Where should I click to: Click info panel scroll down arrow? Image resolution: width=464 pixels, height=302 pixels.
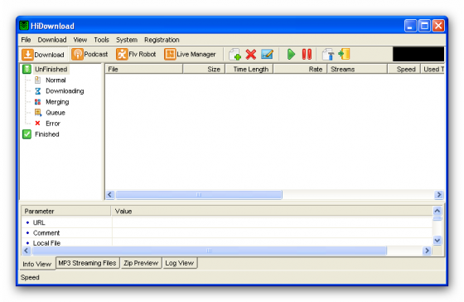click(437, 240)
